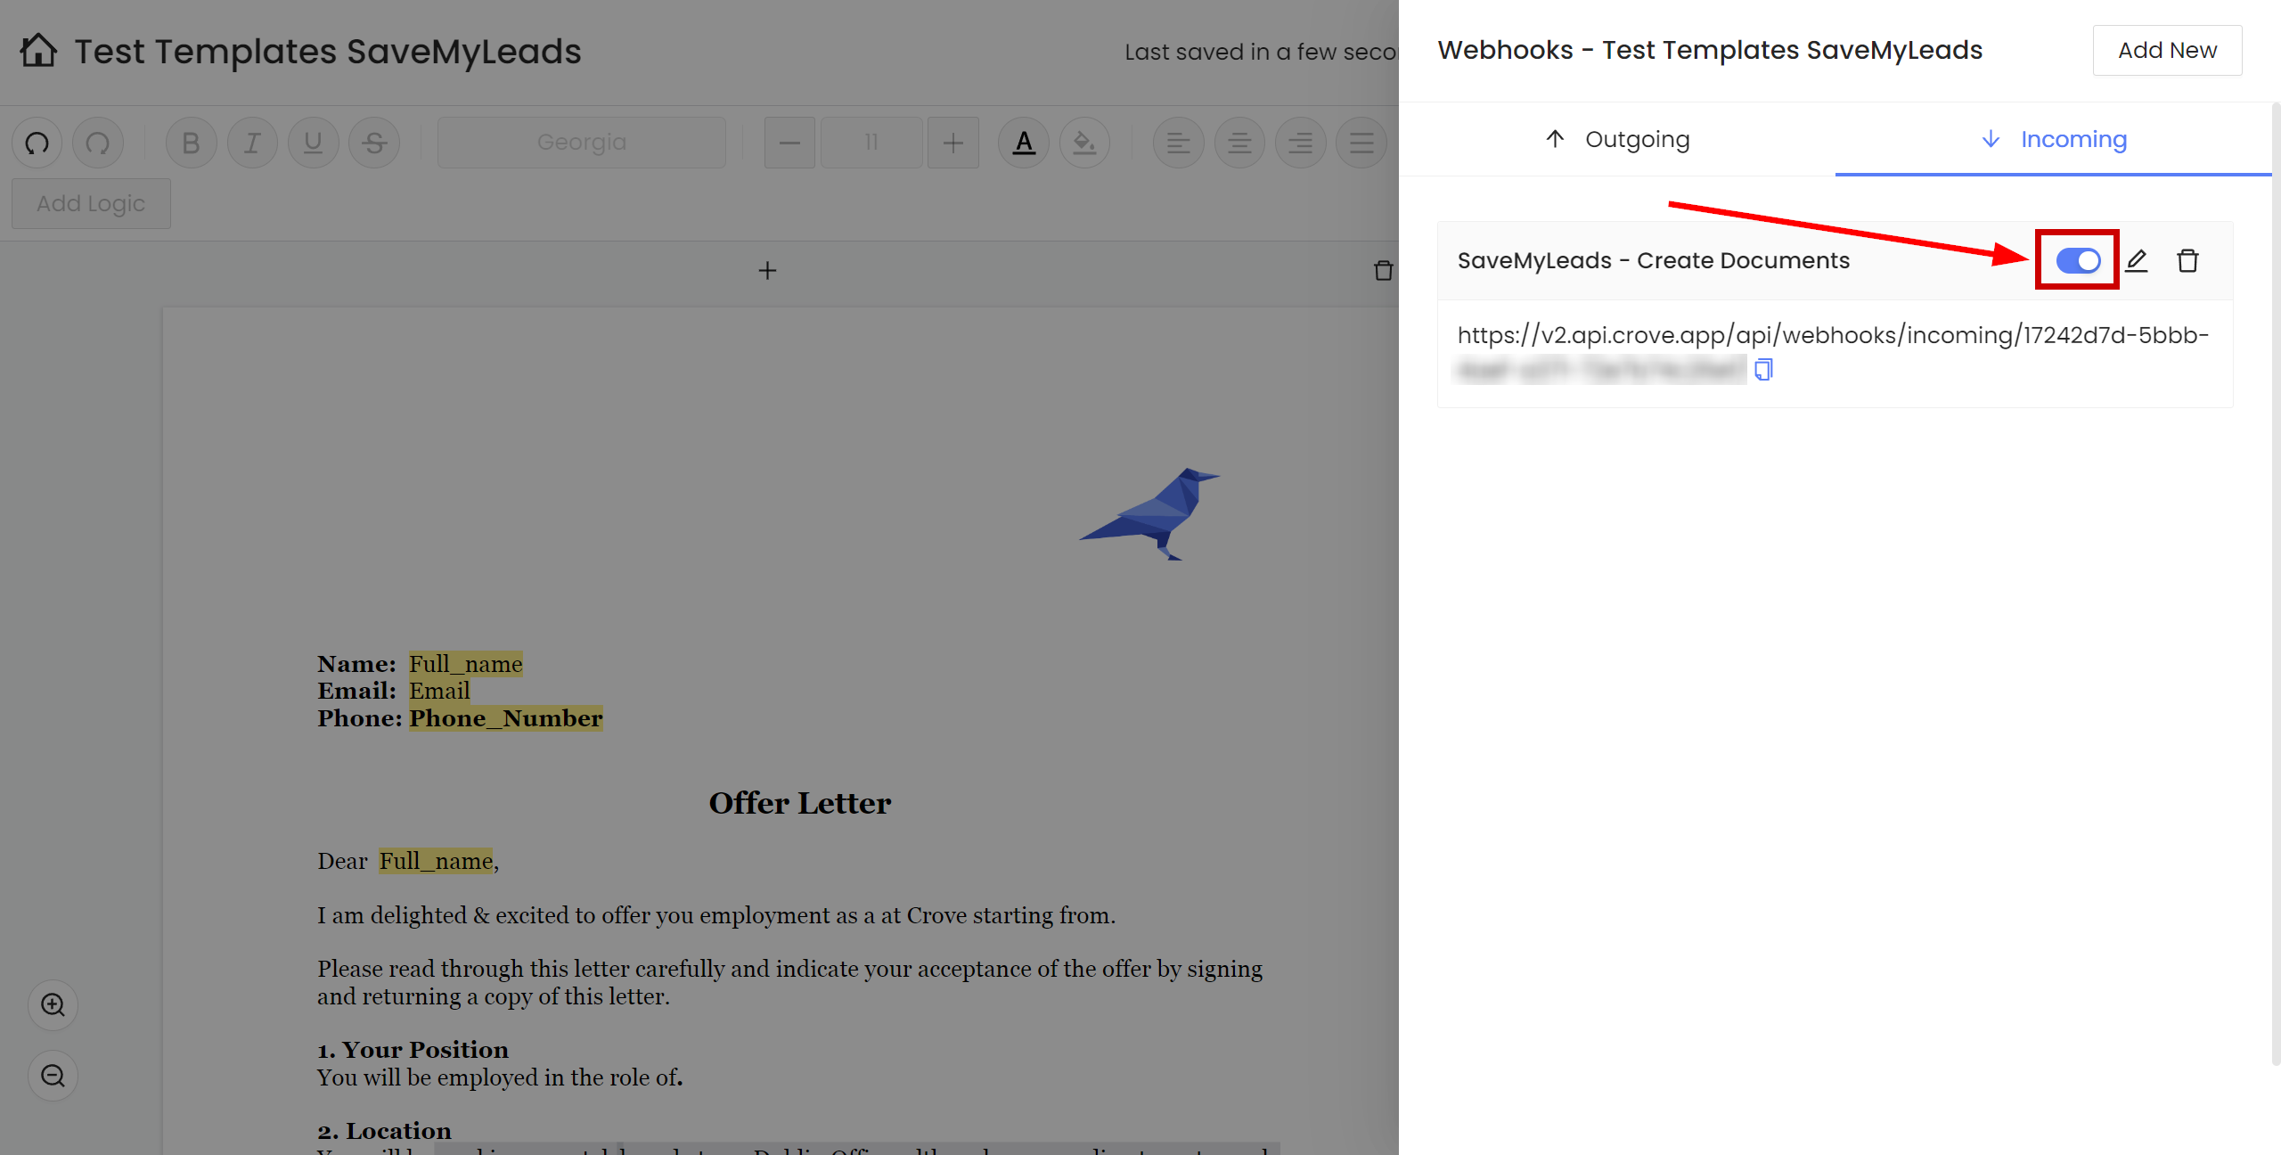This screenshot has height=1155, width=2281.
Task: Click the webhooks panel scrollbar
Action: tap(2276, 584)
